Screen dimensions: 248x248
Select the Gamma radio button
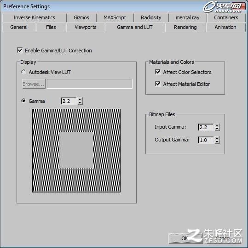click(x=23, y=101)
